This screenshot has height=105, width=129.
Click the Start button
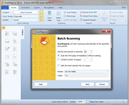(87, 84)
